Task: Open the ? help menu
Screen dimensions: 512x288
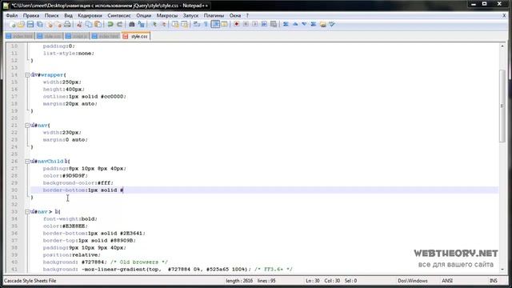Action: [x=247, y=15]
